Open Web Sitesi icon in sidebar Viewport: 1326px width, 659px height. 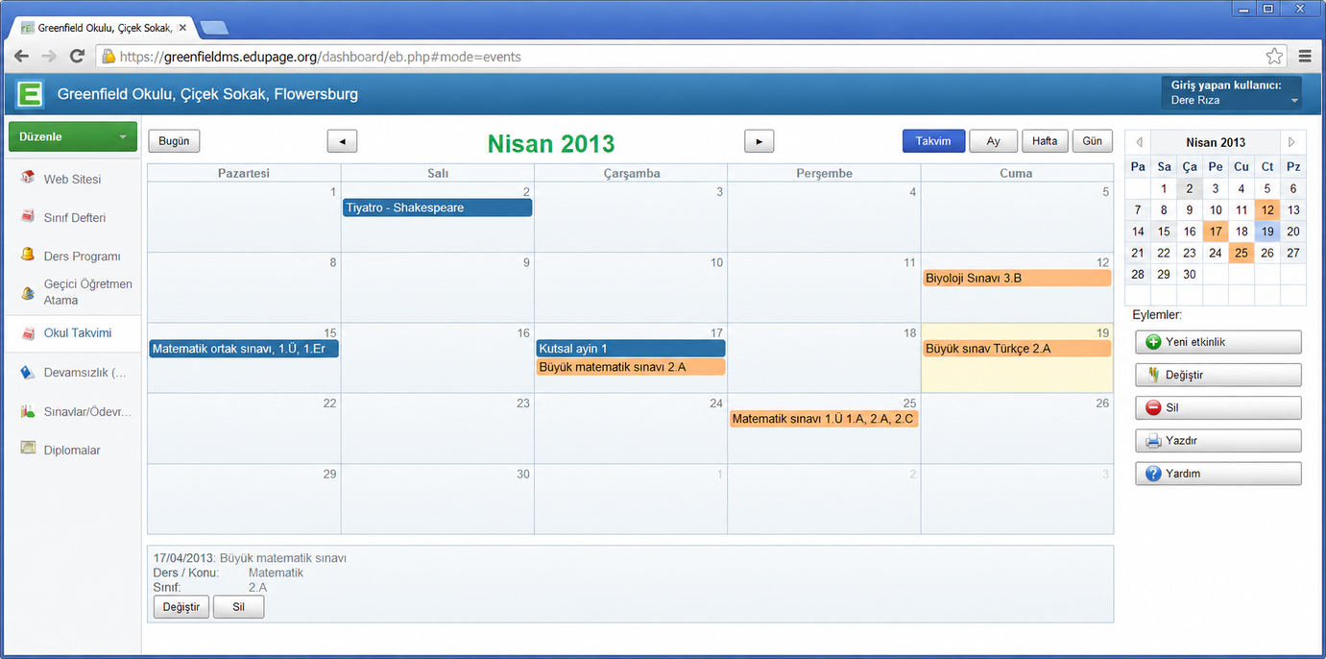27,179
